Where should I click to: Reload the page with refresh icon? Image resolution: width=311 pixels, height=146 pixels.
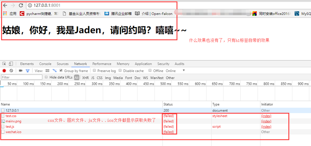point(21,5)
